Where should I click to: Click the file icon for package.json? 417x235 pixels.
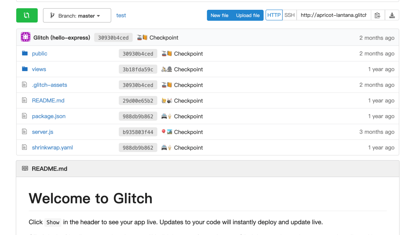point(24,116)
